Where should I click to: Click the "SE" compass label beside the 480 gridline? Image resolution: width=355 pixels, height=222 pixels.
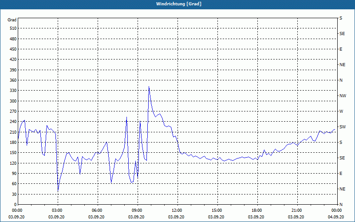click(342, 34)
